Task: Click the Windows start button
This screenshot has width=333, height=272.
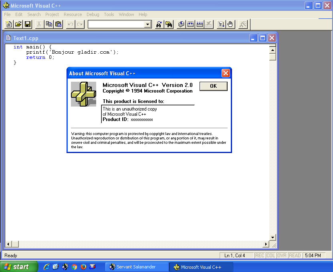Action: 19,267
